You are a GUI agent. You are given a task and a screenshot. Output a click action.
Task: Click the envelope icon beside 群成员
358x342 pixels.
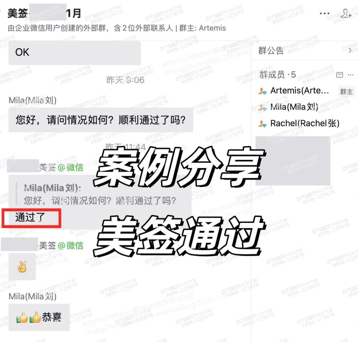339,75
